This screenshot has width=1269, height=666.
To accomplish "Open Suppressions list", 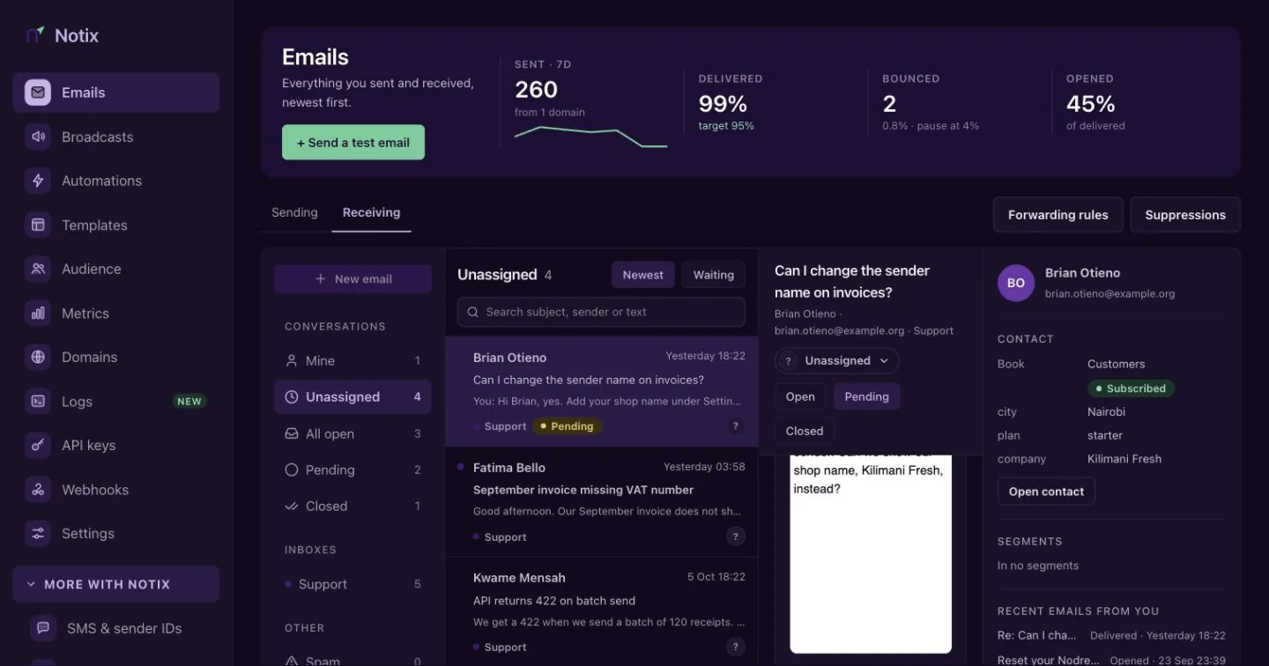I will [1185, 214].
